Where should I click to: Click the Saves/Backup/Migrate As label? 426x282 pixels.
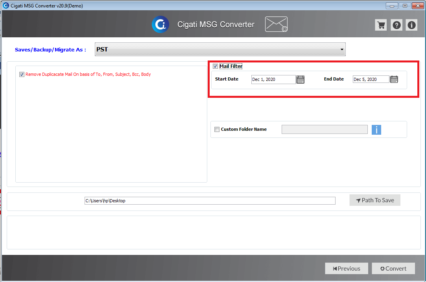50,49
